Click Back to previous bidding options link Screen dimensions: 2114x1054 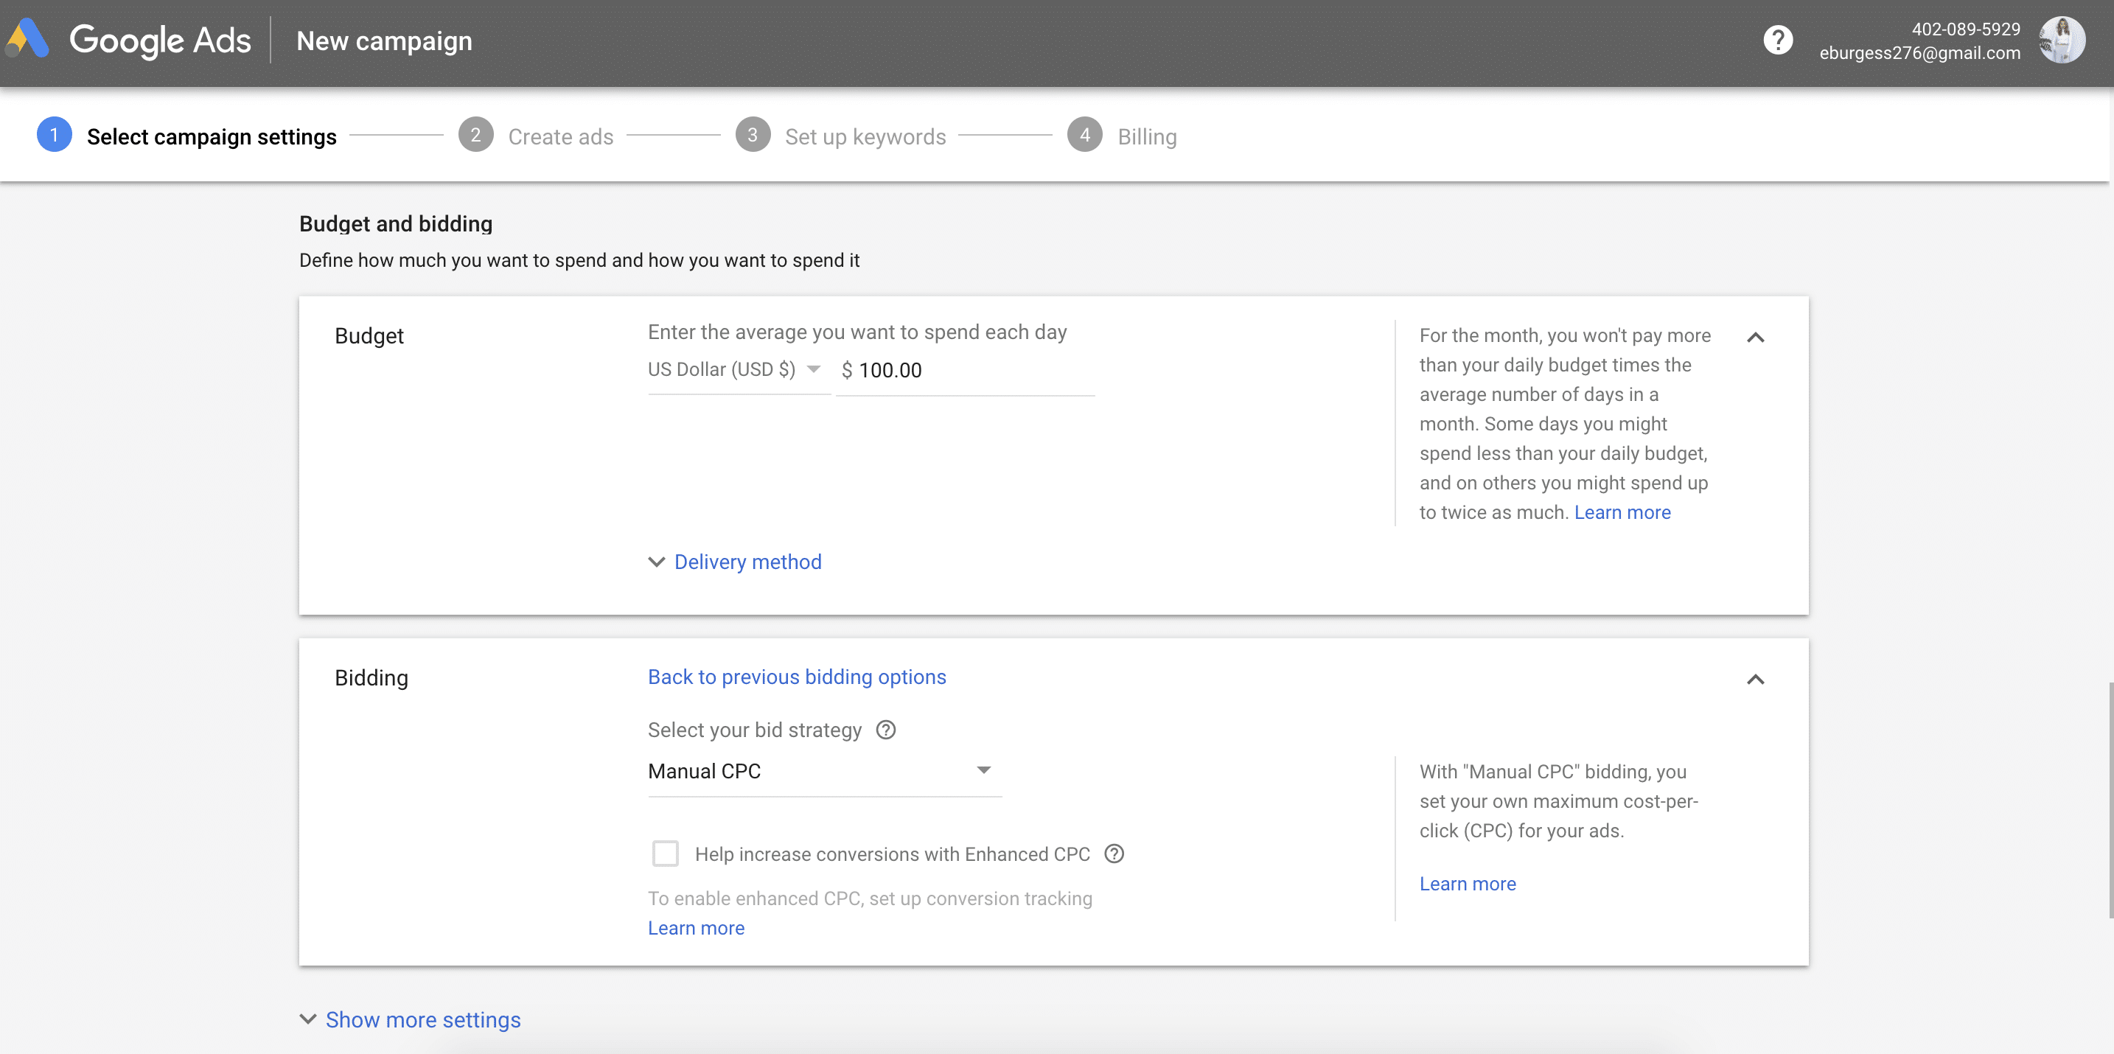pos(796,677)
